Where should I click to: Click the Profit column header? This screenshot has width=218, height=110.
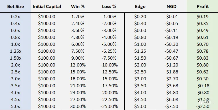(203, 7)
